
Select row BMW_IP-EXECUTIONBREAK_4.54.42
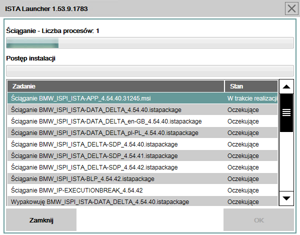(x=142, y=190)
